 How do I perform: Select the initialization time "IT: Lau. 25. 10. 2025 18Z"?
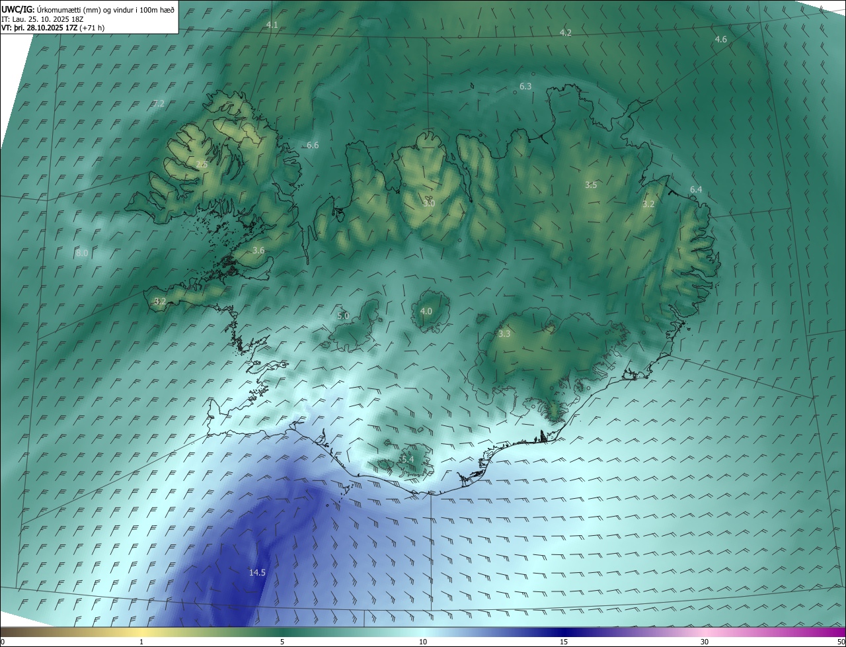pos(43,19)
